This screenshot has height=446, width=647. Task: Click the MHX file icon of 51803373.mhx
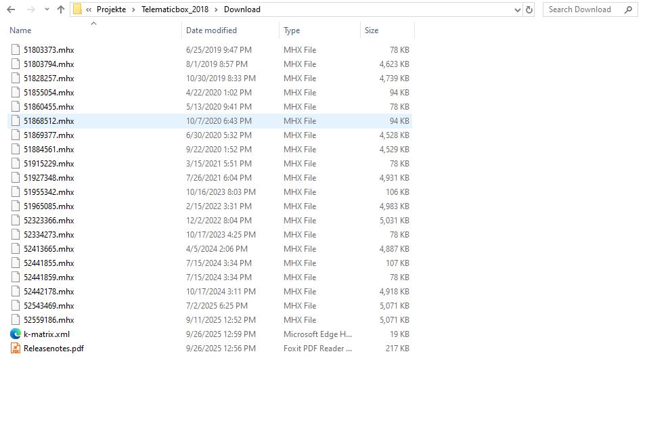[14, 49]
